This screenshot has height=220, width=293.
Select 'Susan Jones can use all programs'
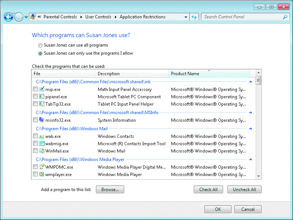pyautogui.click(x=40, y=45)
